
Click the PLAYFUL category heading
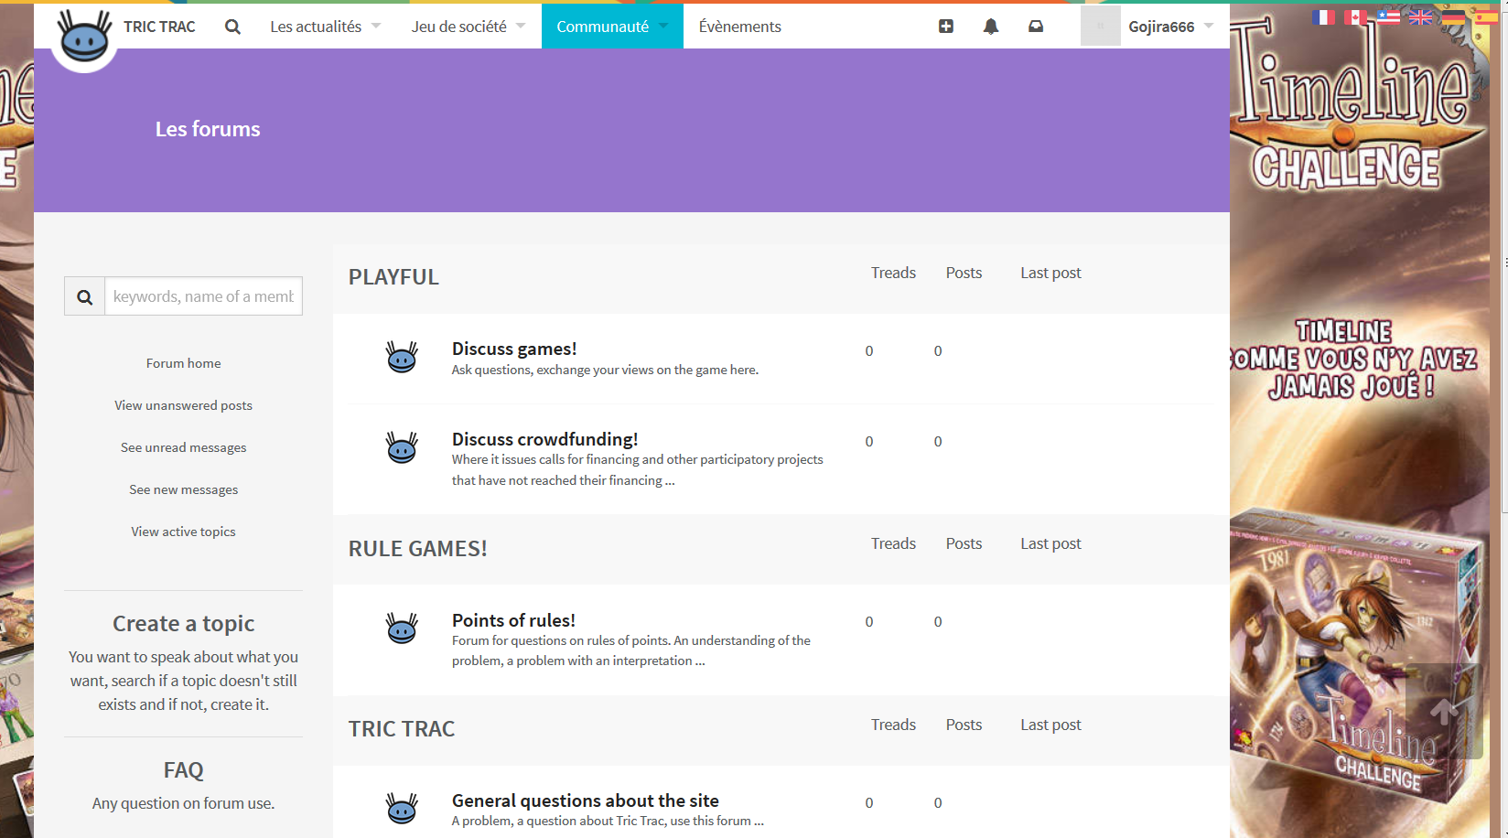(393, 277)
